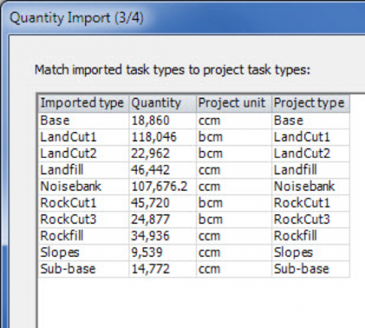Select the RockCut1 imported type cell
The image size is (365, 328).
click(x=84, y=203)
